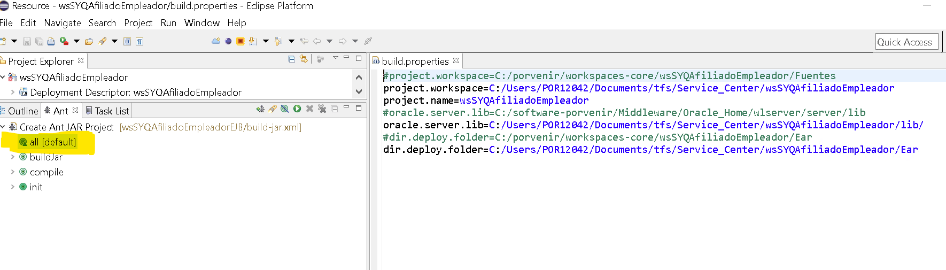The width and height of the screenshot is (946, 270).
Task: Switch to the Outline tab
Action: 20,111
